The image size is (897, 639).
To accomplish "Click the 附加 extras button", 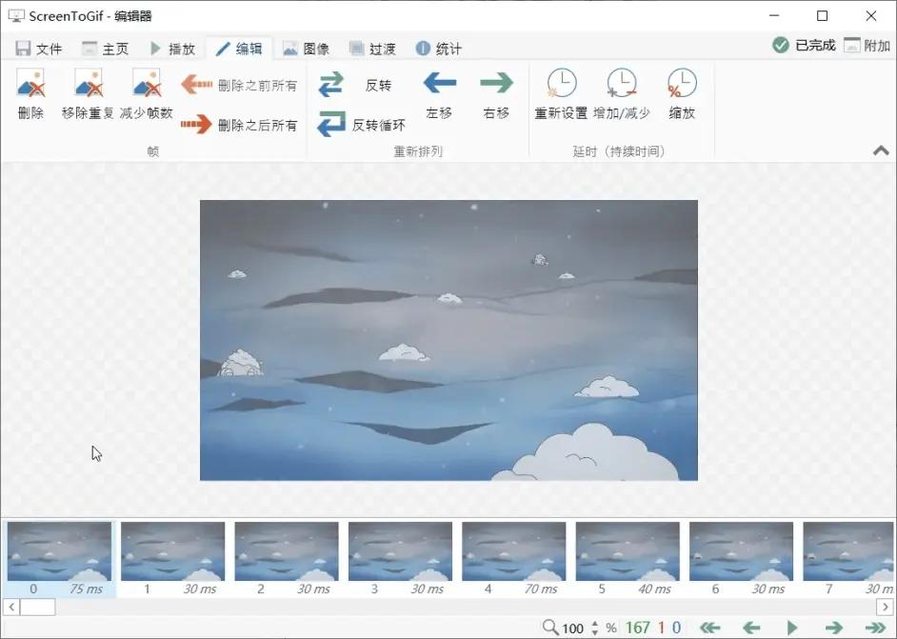I will [x=867, y=45].
